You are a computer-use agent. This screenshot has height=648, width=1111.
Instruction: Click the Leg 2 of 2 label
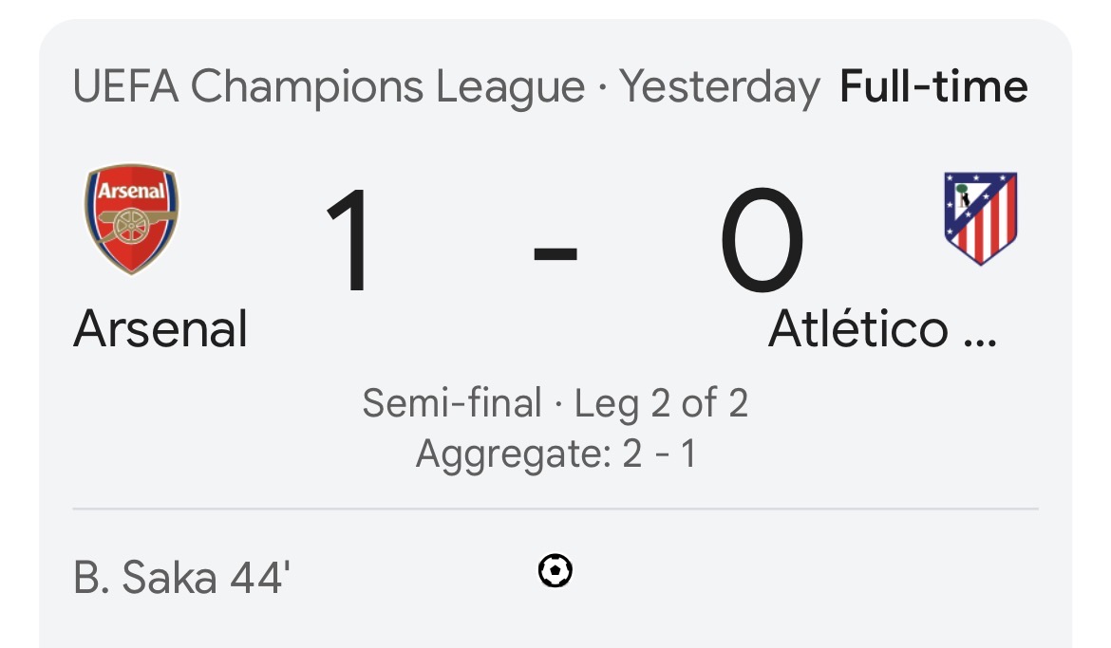click(x=661, y=403)
